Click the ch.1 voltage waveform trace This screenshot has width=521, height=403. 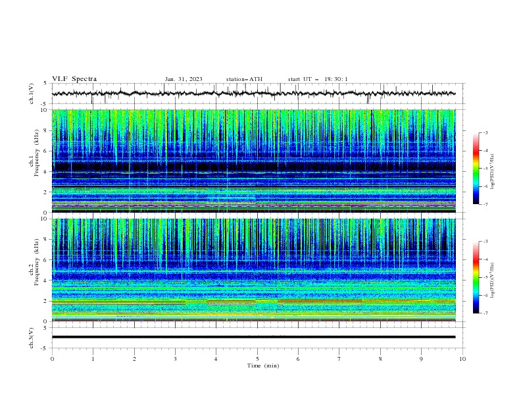[x=253, y=94]
